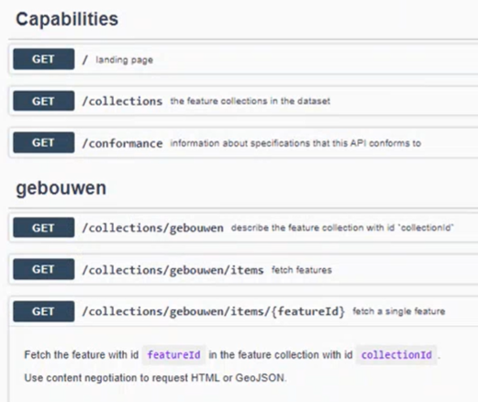Collapse the /collections/gebouwen/items/{featureId} path

(x=214, y=311)
